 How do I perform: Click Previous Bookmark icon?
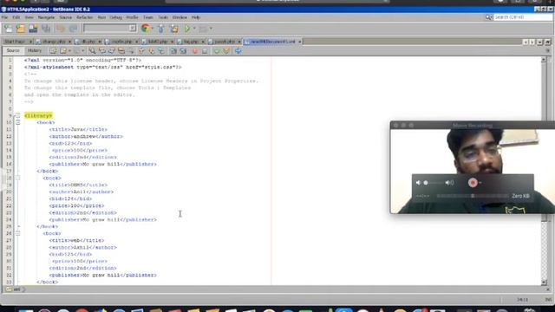[141, 51]
